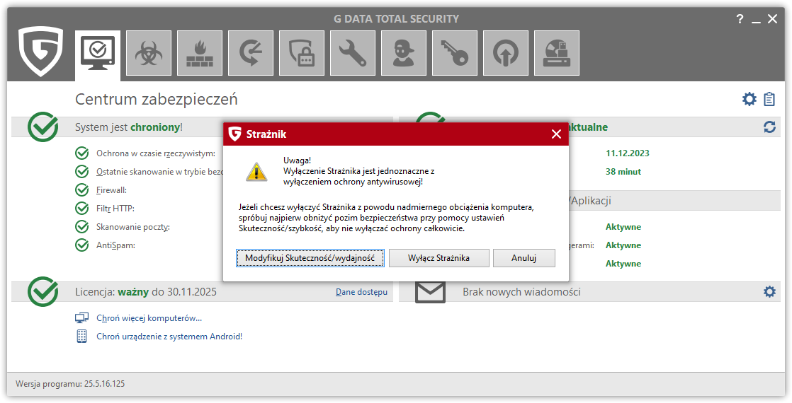Click Modyfikuj Skuteczność/wydajność button

tap(310, 258)
